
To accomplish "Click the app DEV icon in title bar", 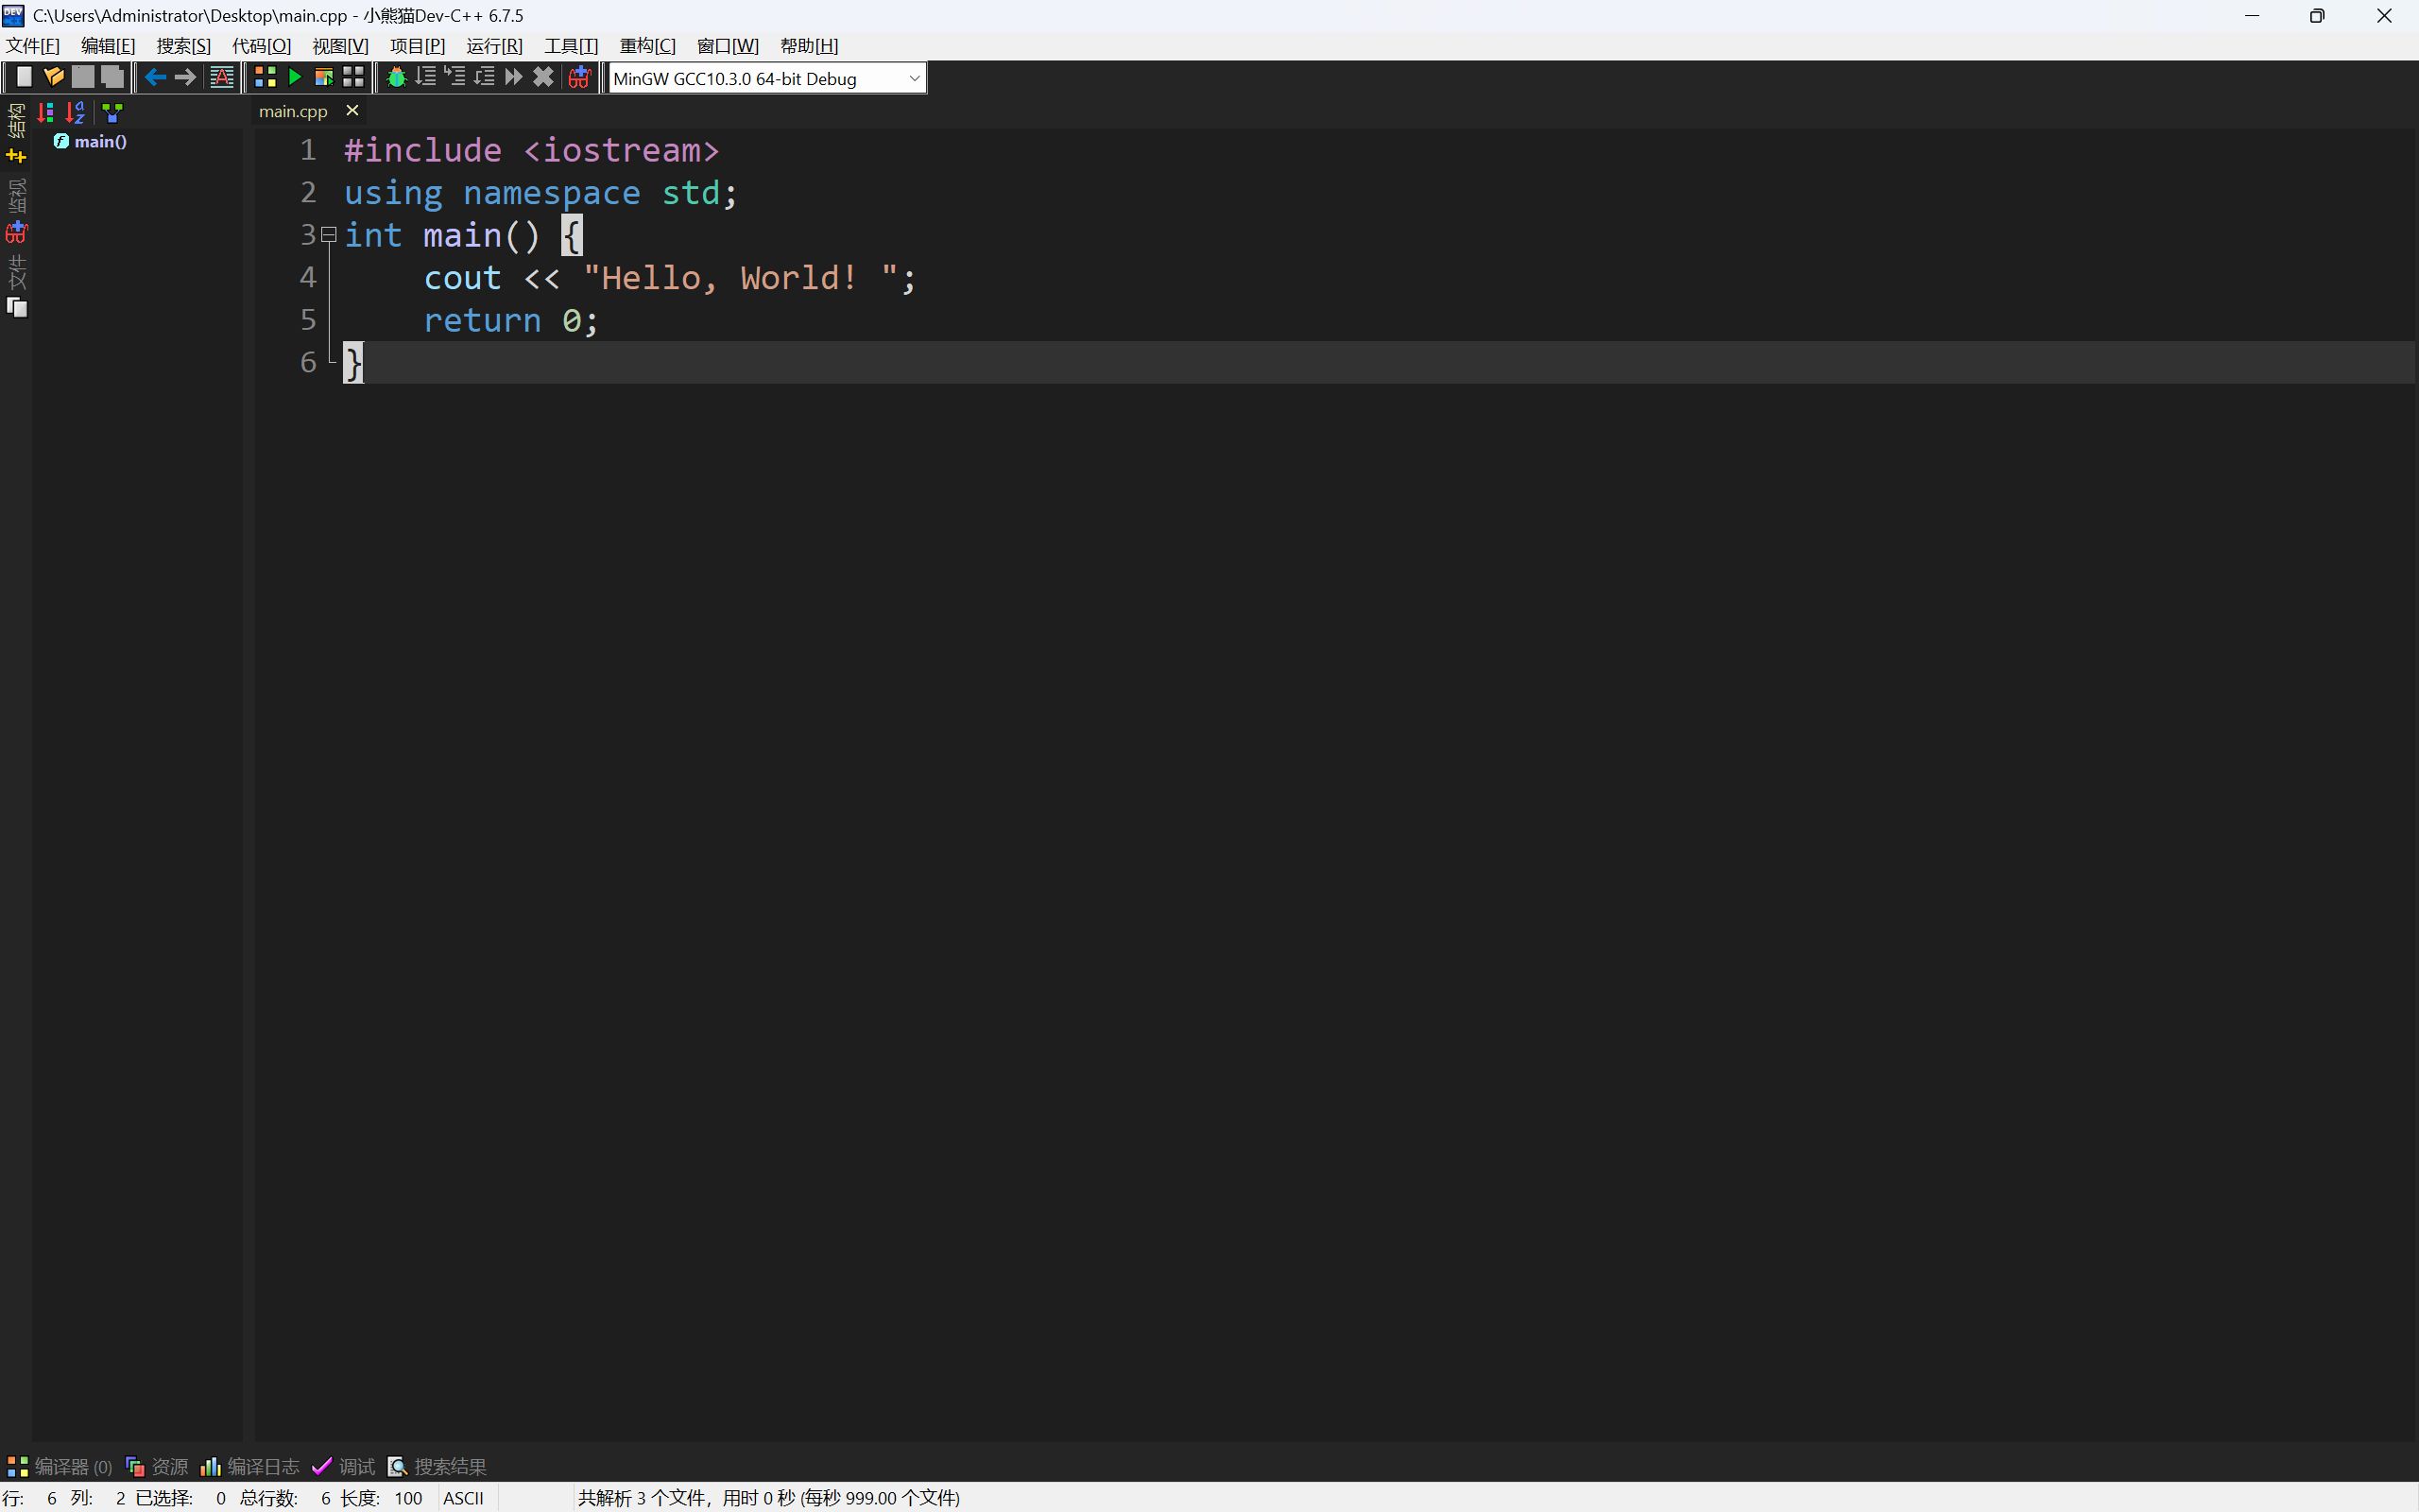I will [13, 15].
